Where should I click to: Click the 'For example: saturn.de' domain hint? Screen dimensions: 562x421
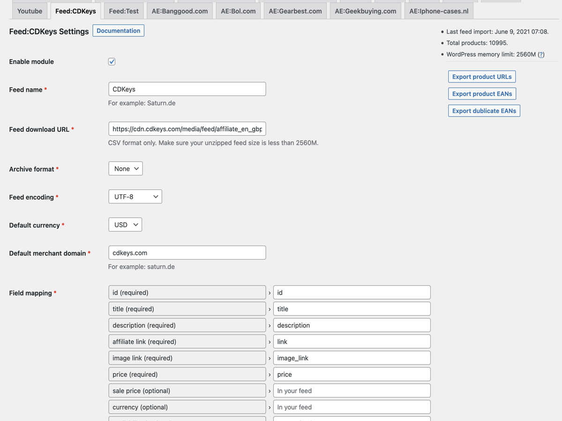click(x=141, y=267)
